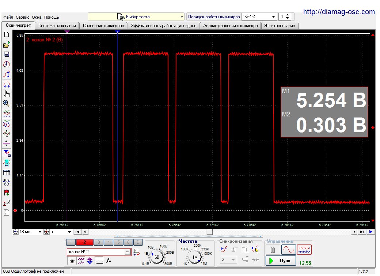This screenshot has height=276, width=380.
Task: Click the zero line shift icon
Action: (7, 143)
